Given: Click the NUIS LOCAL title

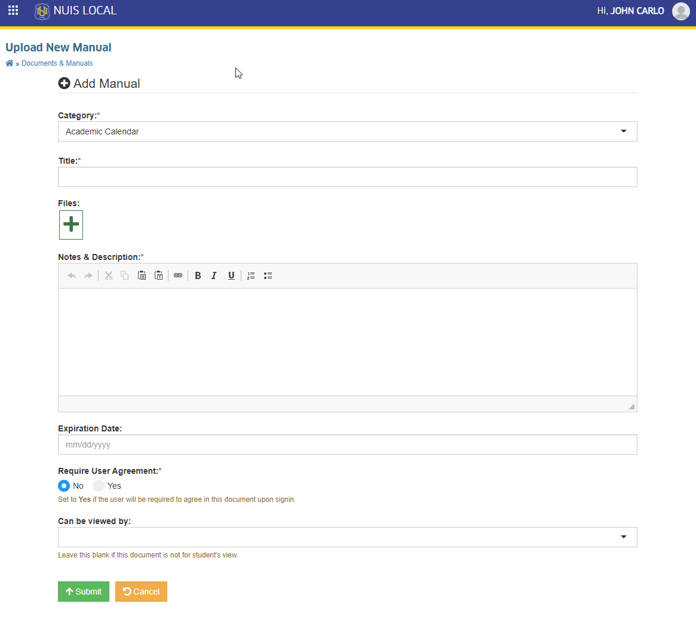Looking at the screenshot, I should [85, 11].
